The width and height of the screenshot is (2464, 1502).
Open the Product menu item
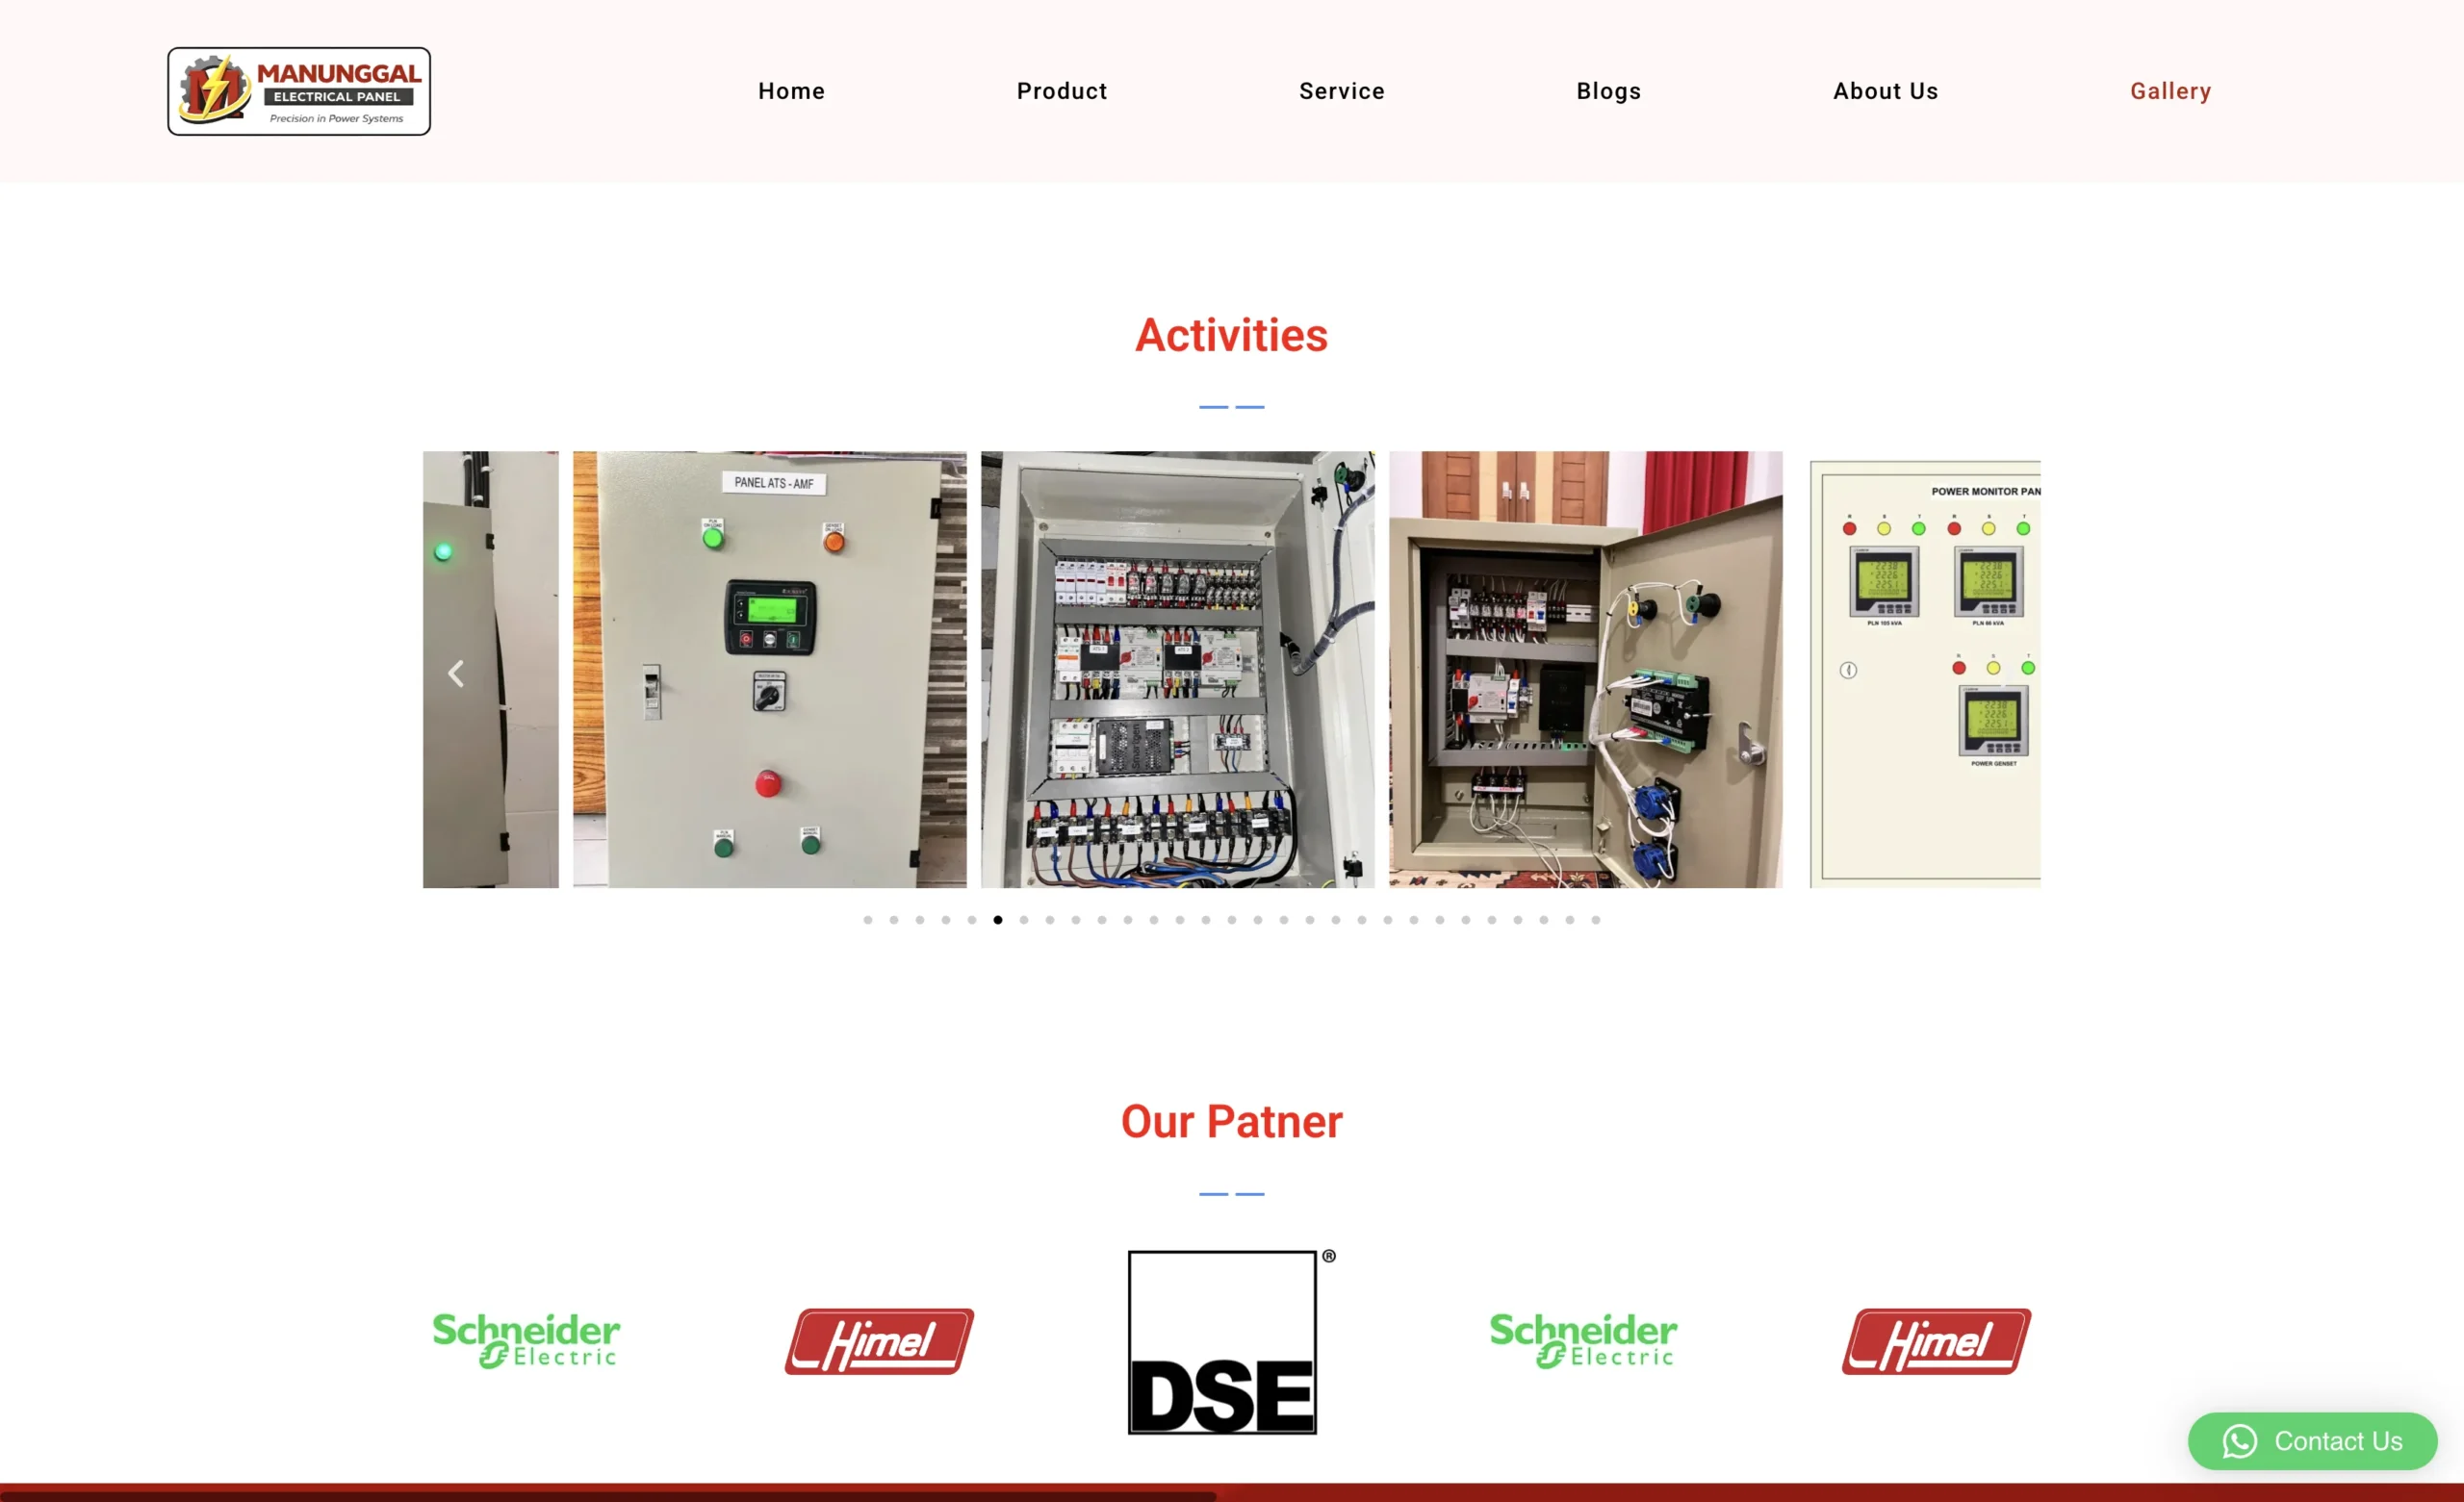(1062, 91)
